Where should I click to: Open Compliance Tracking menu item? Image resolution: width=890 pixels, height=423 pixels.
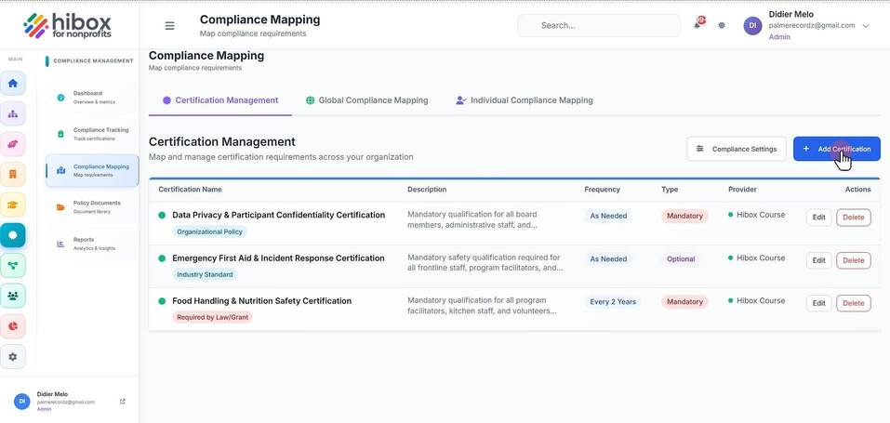coord(92,134)
